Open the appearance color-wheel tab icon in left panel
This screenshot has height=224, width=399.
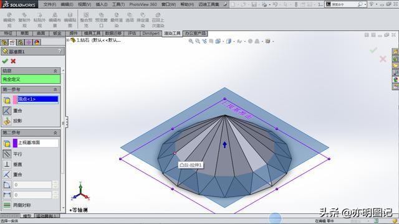pos(37,42)
